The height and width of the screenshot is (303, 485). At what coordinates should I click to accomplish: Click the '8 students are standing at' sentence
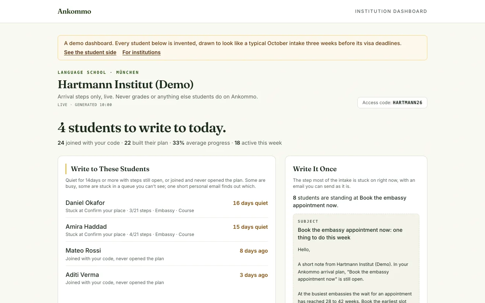pos(349,201)
